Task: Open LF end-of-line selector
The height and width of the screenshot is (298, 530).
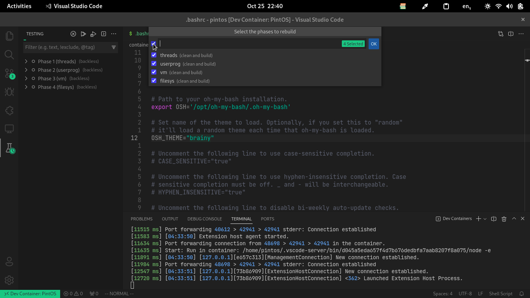Action: pos(480,294)
